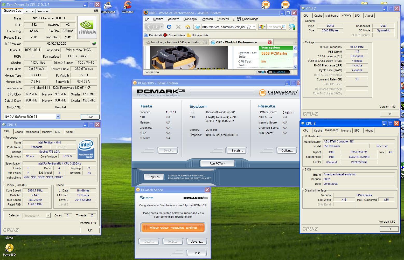The width and height of the screenshot is (404, 260).
Task: Click the Intel Pentium 4 HT logo
Action: click(86, 150)
